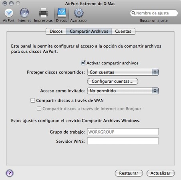Click the magnifier icon in search field
181x180 pixels.
(x=133, y=13)
